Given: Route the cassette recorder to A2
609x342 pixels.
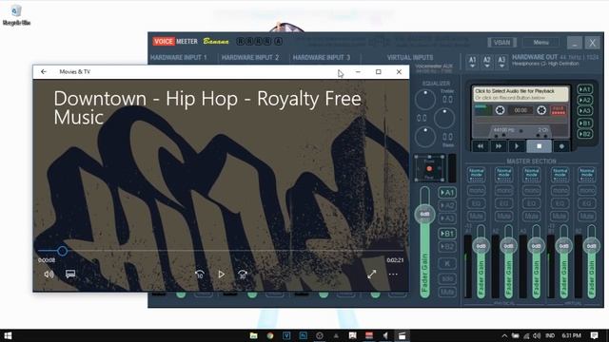Looking at the screenshot, I should point(584,100).
